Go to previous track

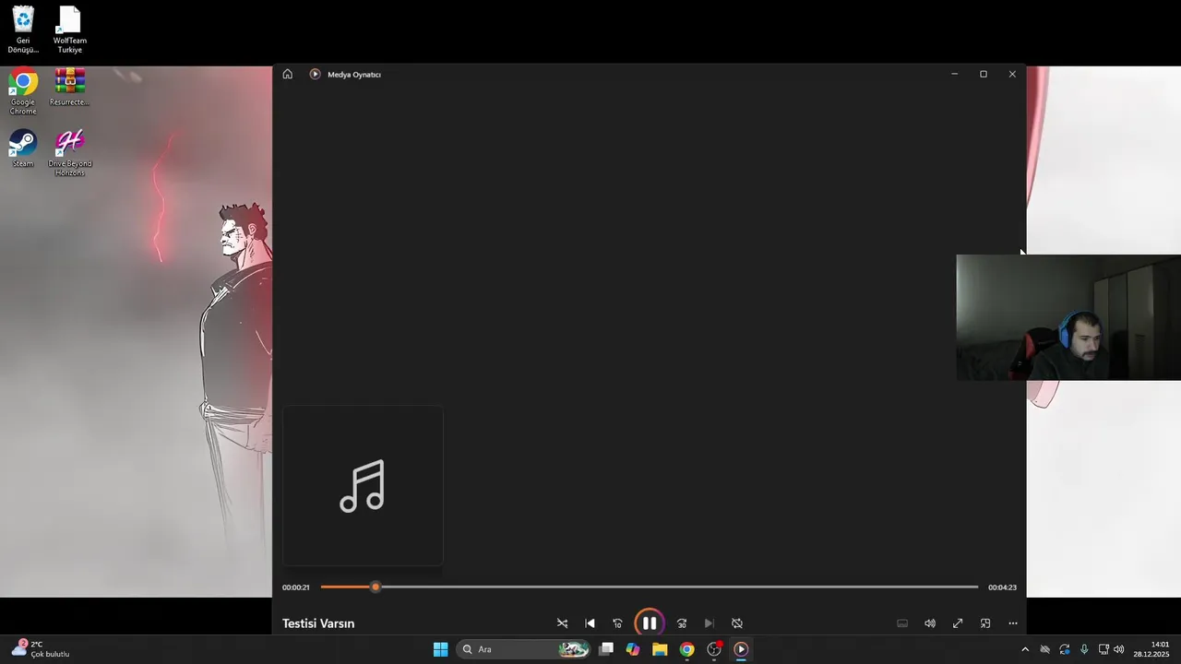pyautogui.click(x=590, y=623)
